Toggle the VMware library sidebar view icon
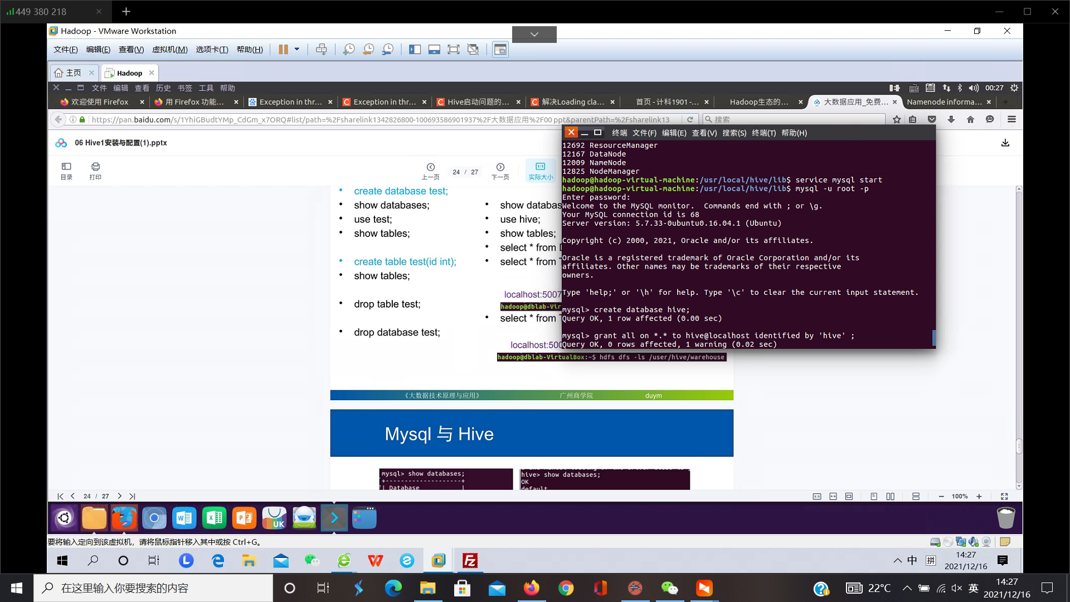1070x602 pixels. point(415,50)
